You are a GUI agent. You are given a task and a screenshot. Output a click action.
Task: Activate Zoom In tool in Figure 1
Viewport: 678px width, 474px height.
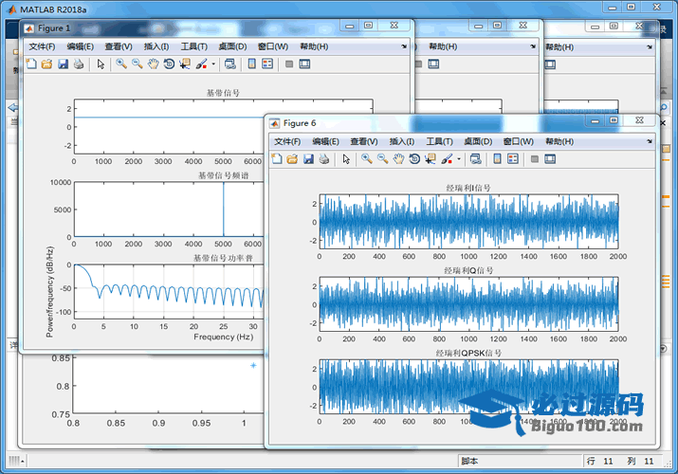tap(121, 64)
